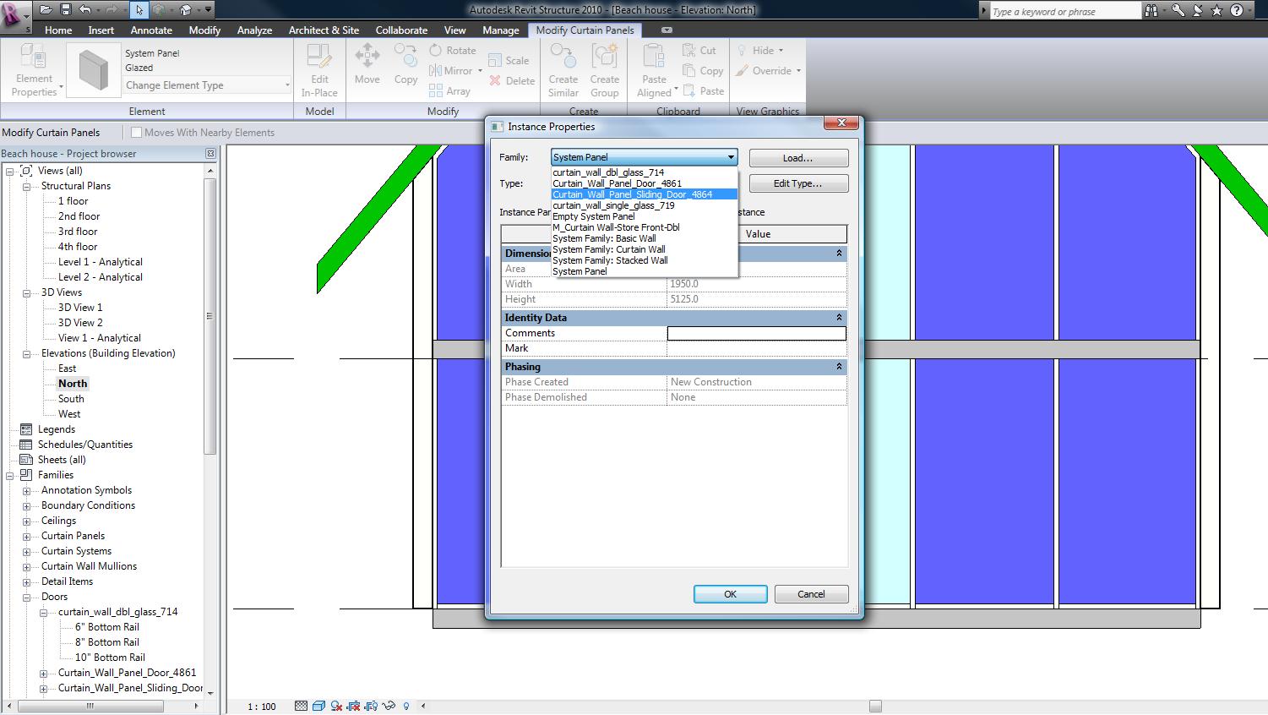Viewport: 1268px width, 715px height.
Task: Click Temporary Hide/Isolate glasses icon
Action: pyautogui.click(x=389, y=706)
